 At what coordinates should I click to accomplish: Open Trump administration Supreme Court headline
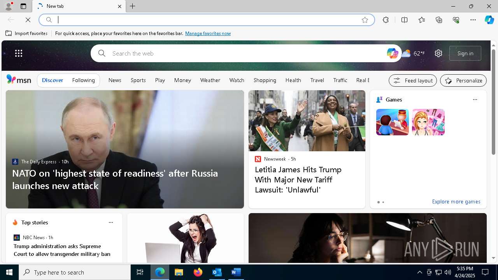click(62, 250)
